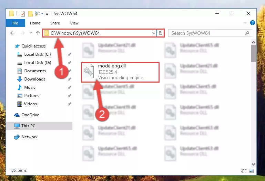Click the pin icon next to Music
Screen dimensions: 265x181
click(x=70, y=87)
